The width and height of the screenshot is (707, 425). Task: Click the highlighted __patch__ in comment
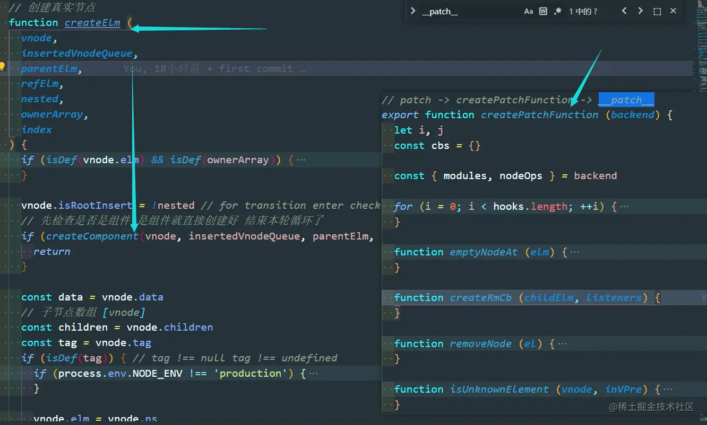[626, 100]
